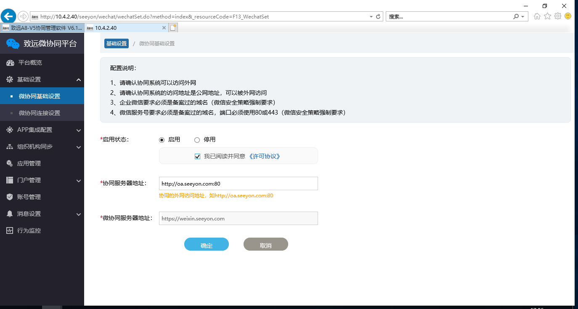
Task: Restore the browser window size
Action: click(545, 5)
